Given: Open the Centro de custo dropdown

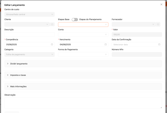Looking at the screenshot, I should [29, 14].
